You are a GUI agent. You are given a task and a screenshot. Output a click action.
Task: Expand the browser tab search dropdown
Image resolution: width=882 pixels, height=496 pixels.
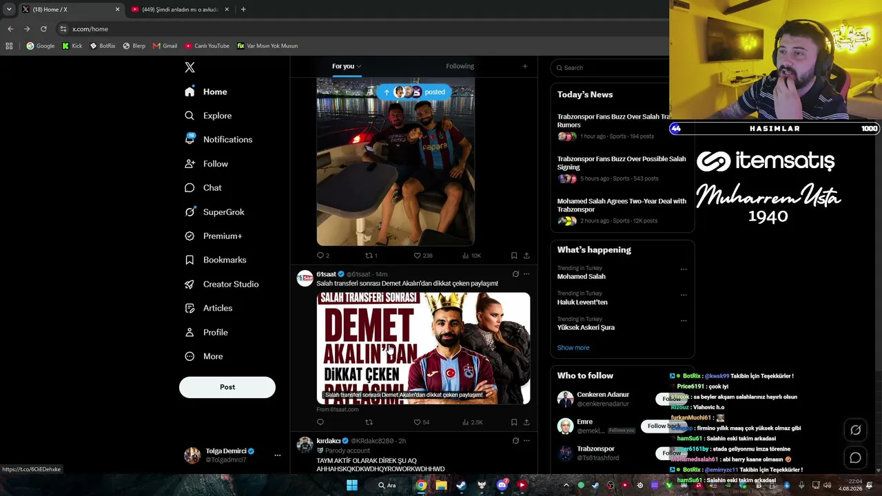9,10
